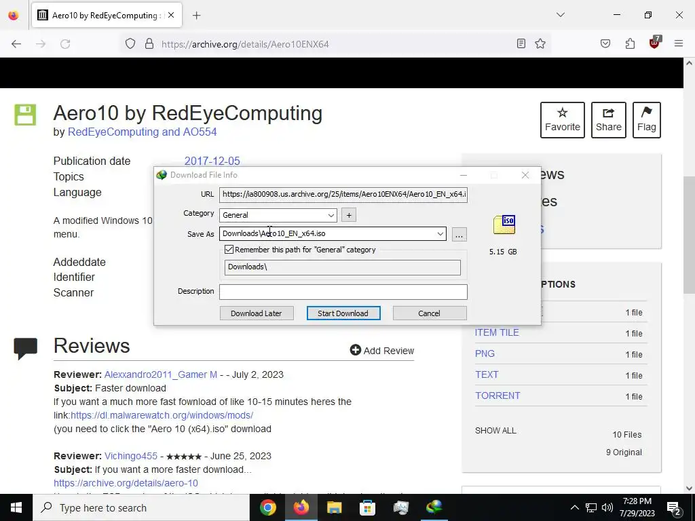695x521 pixels.
Task: Bookmark this page with the star icon
Action: [x=540, y=43]
